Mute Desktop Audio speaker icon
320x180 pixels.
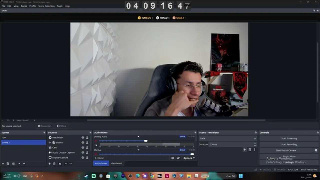click(x=96, y=141)
